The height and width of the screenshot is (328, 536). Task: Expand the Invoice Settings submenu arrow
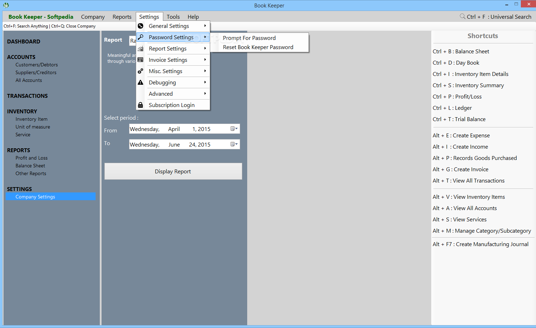[205, 60]
